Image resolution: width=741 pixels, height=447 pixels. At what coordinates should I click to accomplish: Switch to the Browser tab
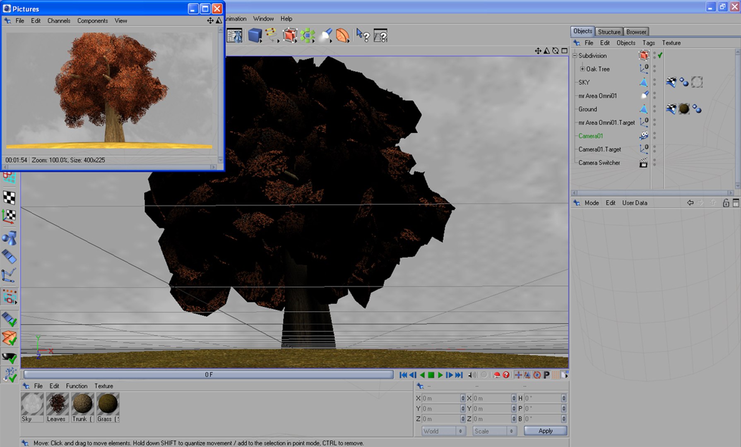pyautogui.click(x=636, y=32)
